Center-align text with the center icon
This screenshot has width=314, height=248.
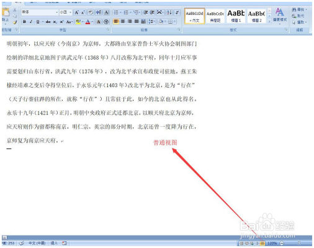pyautogui.click(x=123, y=21)
